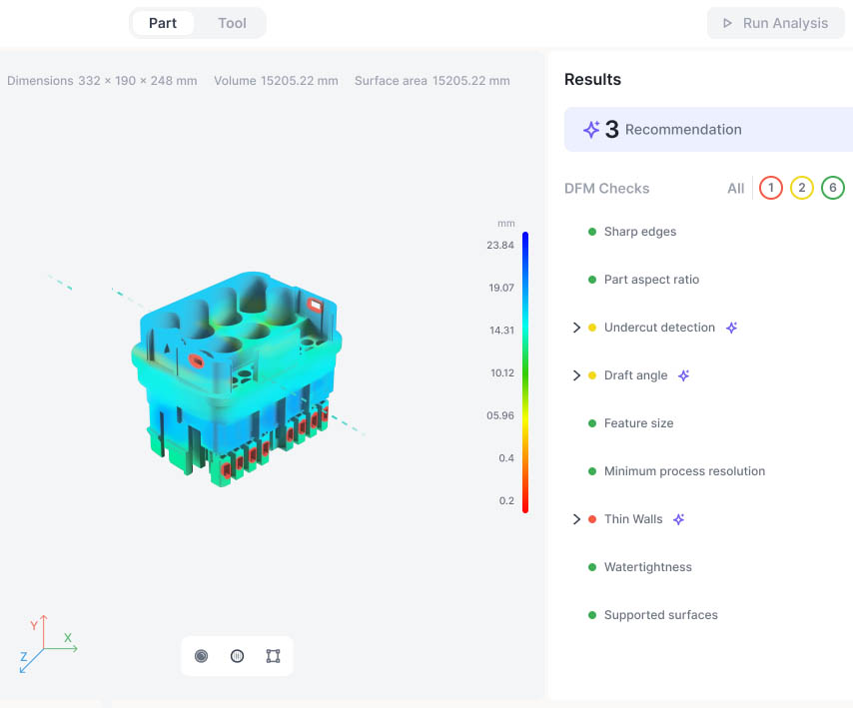Filter checks by yellow count 2

coord(802,188)
